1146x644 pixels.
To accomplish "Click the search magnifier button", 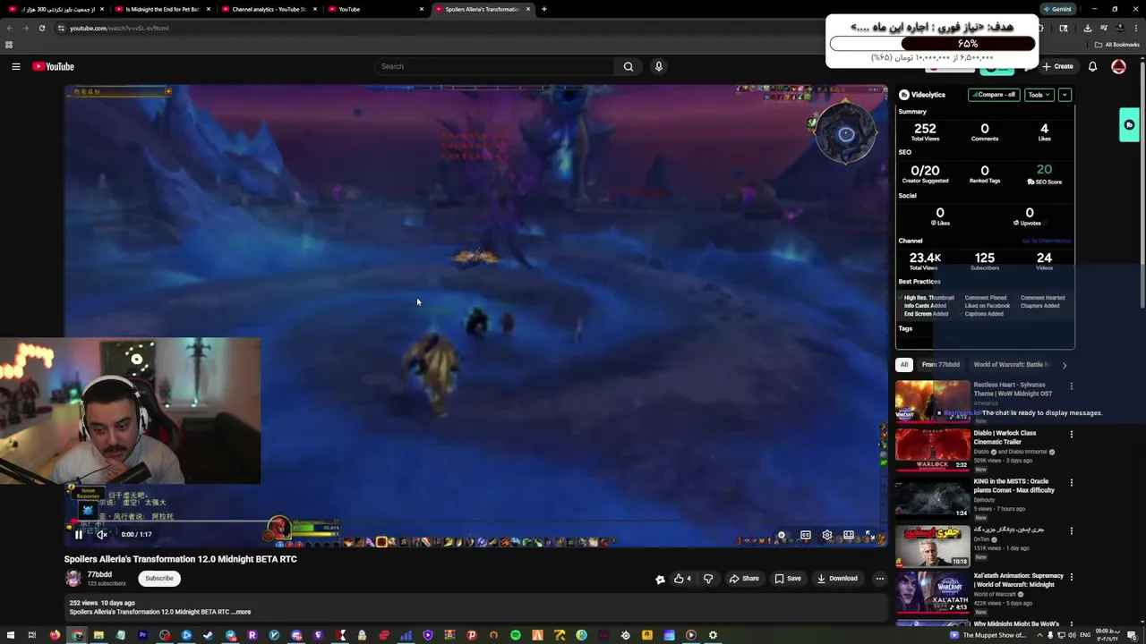I will (629, 66).
